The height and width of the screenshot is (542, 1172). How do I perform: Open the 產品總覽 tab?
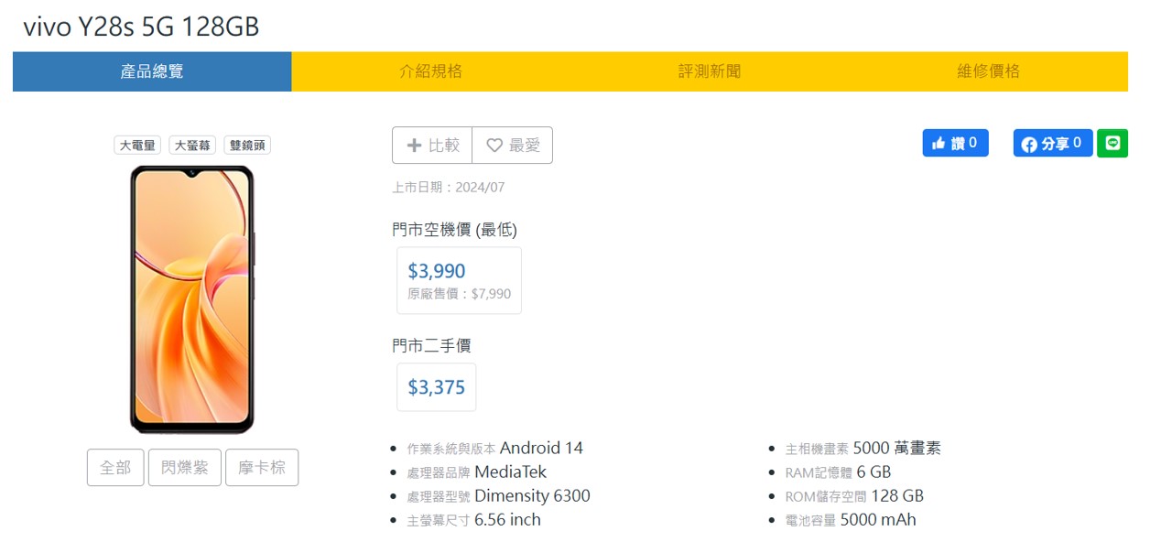(152, 71)
